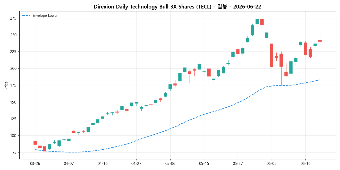The image size is (340, 170).
Task: Click the 175 y-axis tick label
Action: 13,85
